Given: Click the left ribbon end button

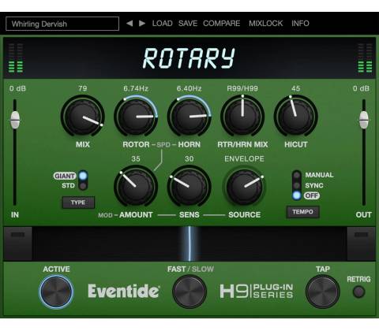Looking at the screenshot, I should tap(18, 244).
